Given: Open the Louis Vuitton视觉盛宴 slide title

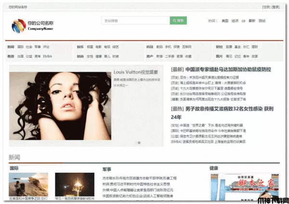Looking at the screenshot, I should tap(136, 72).
